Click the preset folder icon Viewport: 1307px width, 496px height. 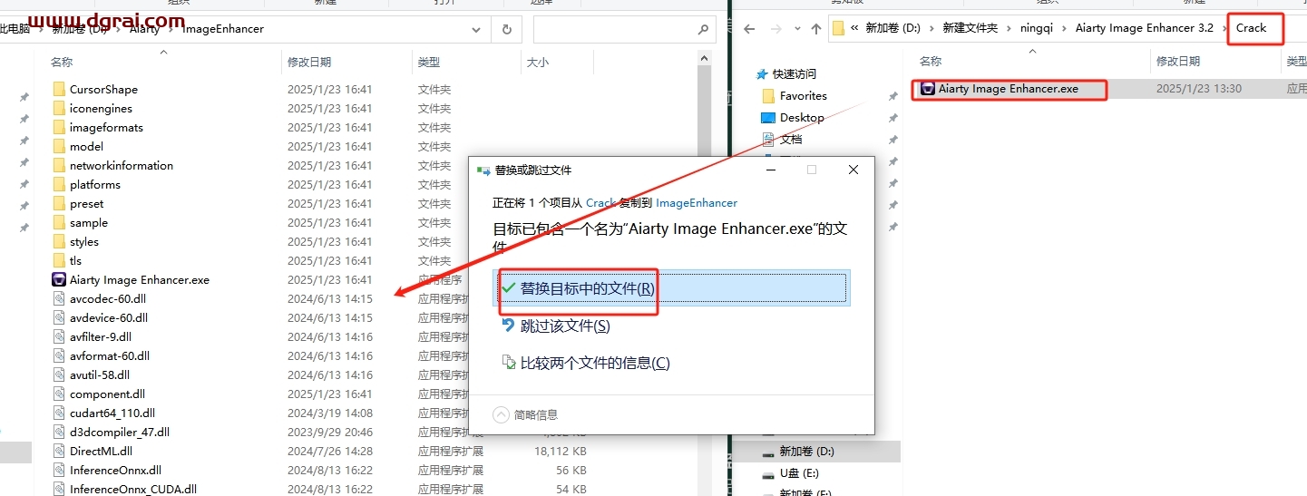(x=59, y=203)
